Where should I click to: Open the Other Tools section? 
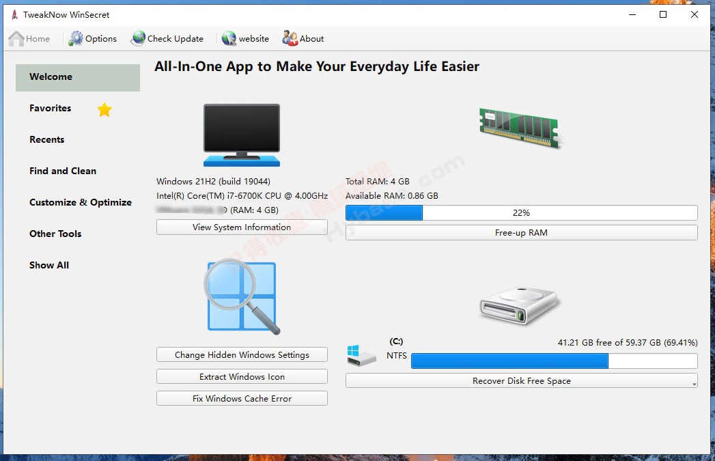pos(55,234)
